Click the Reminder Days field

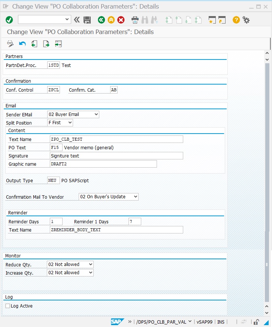tap(56, 221)
